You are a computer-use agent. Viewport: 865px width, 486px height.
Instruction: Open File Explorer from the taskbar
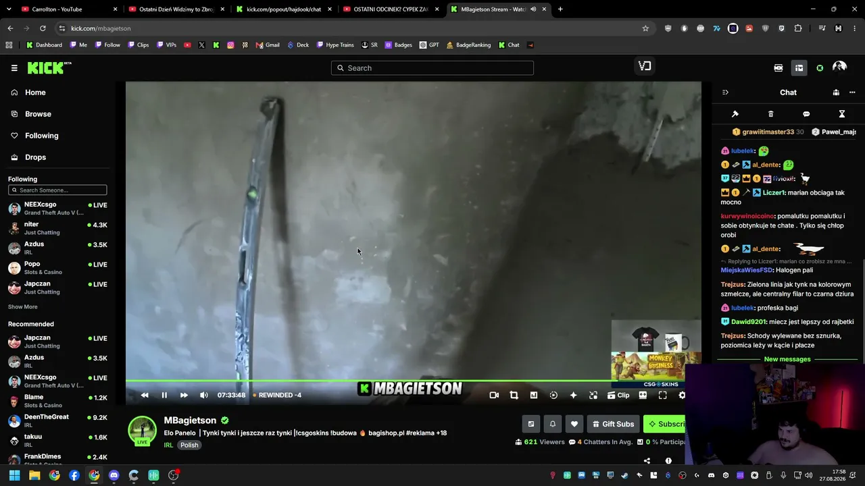point(34,475)
